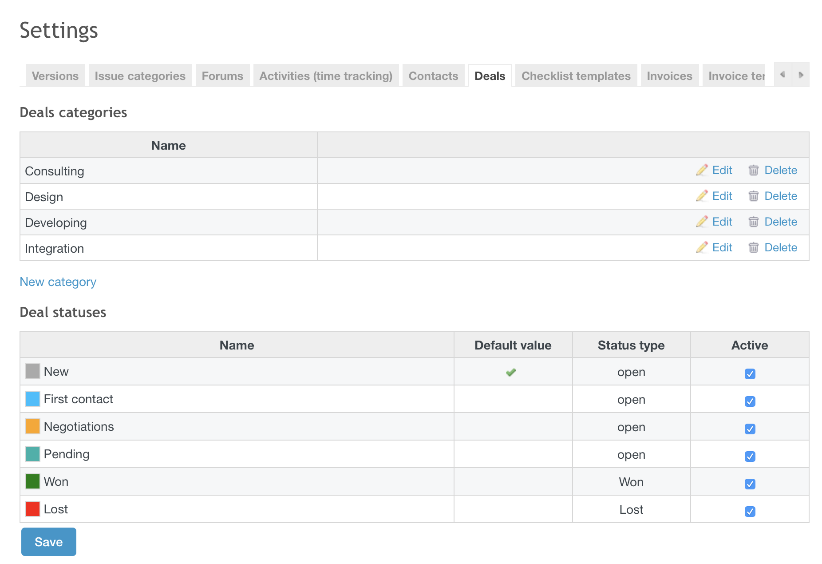The width and height of the screenshot is (822, 564).
Task: Click the right tab scroll arrow
Action: click(802, 75)
